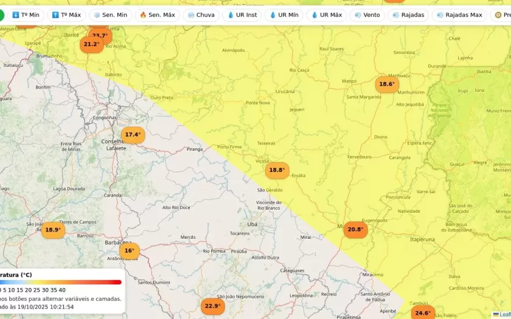The width and height of the screenshot is (511, 319).
Task: Select the 24.6° marker near Cambuci
Action: click(422, 314)
